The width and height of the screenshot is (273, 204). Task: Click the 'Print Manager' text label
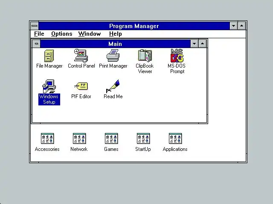pos(113,66)
